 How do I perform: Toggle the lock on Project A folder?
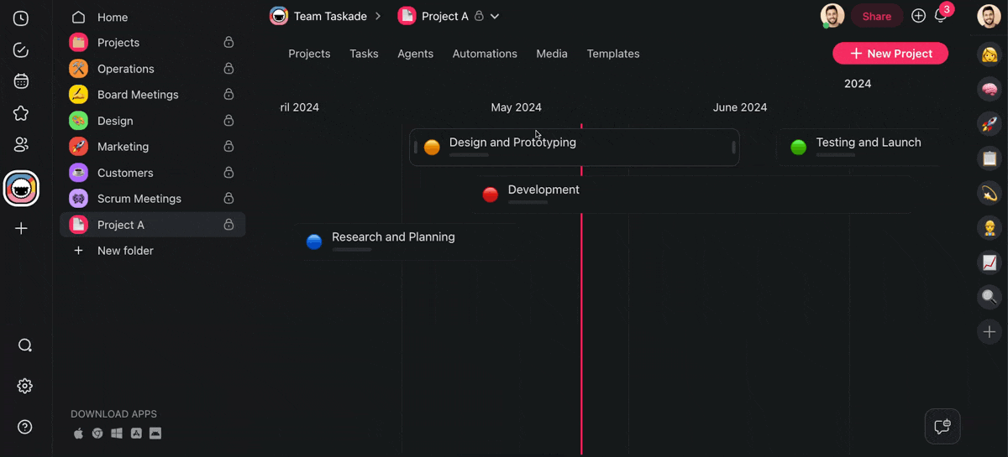click(228, 225)
